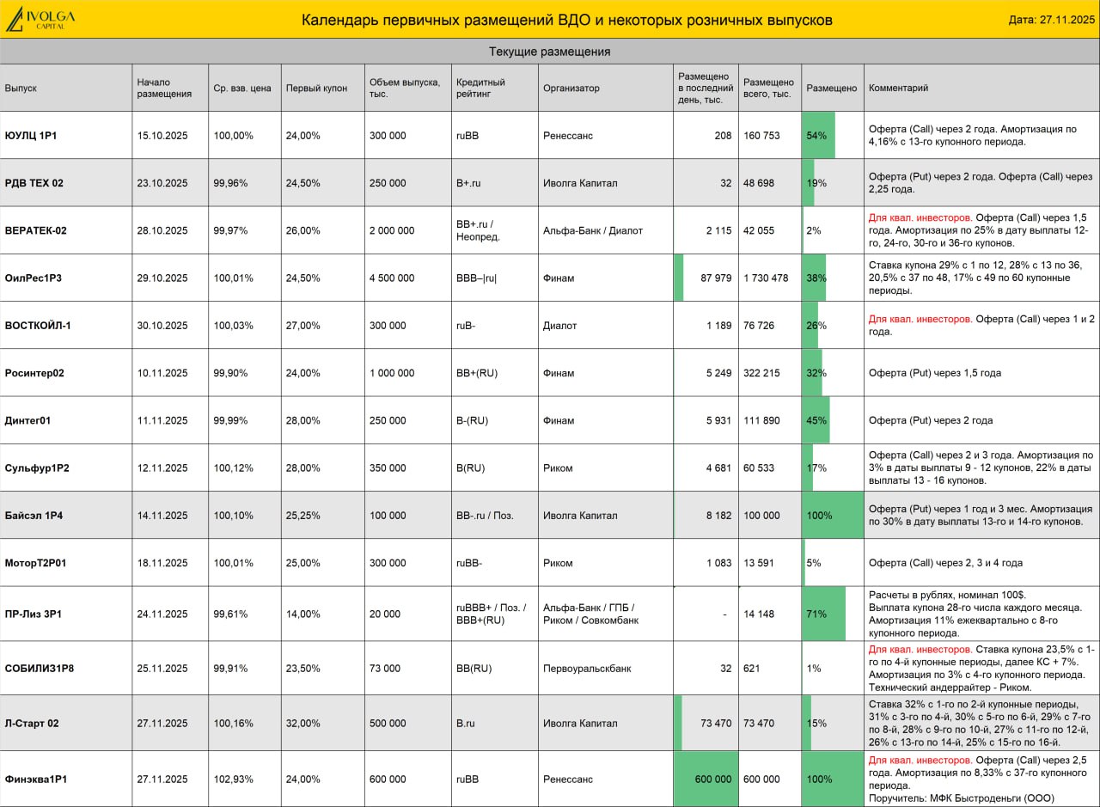Click volume 2 000 000 for ВЕРАТЕК-02
This screenshot has width=1100, height=807.
[x=392, y=230]
